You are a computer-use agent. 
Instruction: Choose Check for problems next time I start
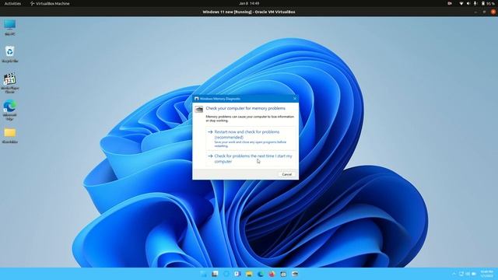[251, 159]
